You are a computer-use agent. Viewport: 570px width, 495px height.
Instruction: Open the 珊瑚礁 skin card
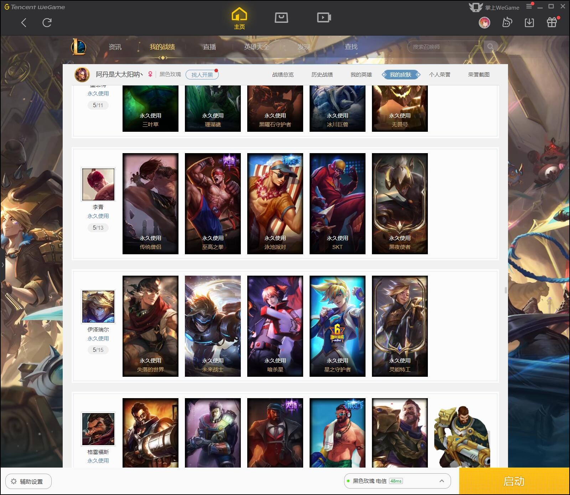[213, 109]
